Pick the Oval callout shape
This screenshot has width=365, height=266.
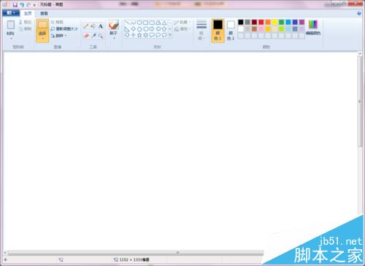[158, 35]
